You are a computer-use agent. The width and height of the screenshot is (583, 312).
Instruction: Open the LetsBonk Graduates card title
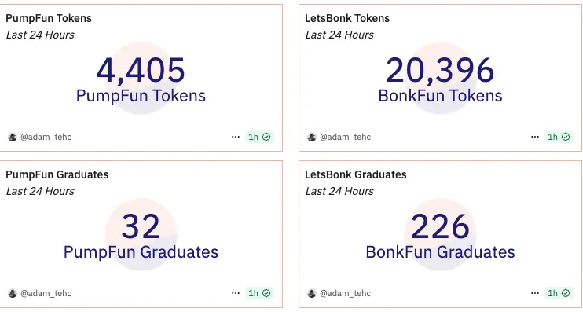[x=356, y=174]
